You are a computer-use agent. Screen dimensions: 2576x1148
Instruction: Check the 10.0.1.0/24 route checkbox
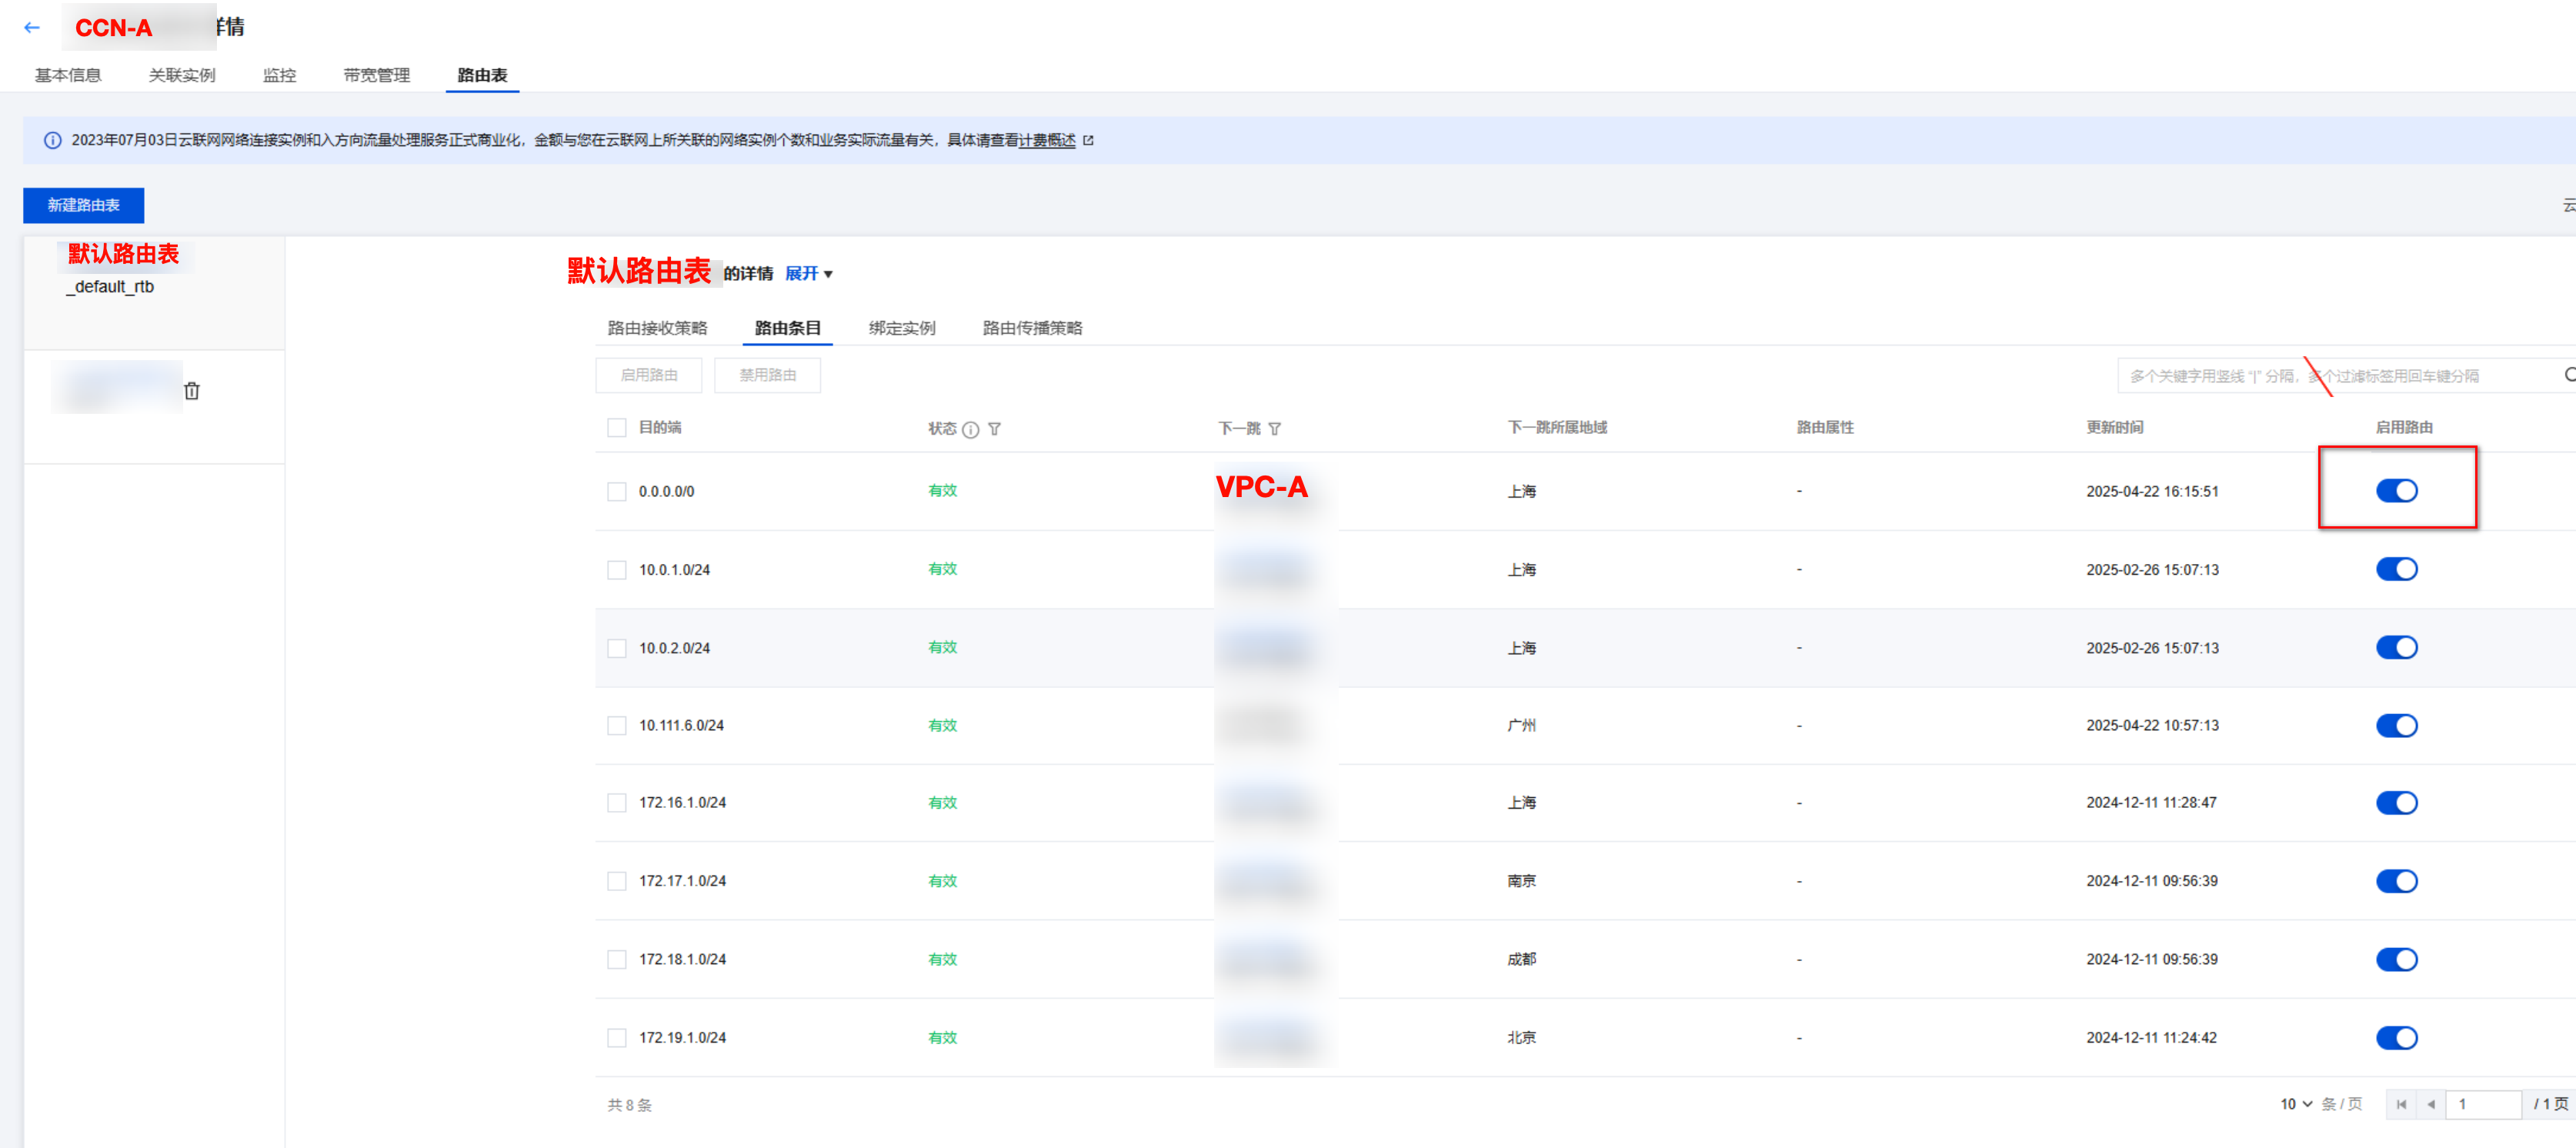(617, 570)
